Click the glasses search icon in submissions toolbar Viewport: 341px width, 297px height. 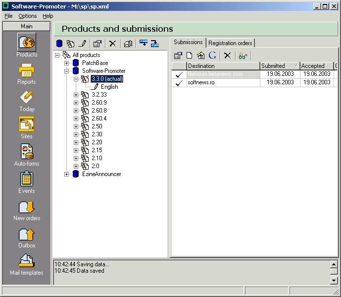[x=243, y=56]
